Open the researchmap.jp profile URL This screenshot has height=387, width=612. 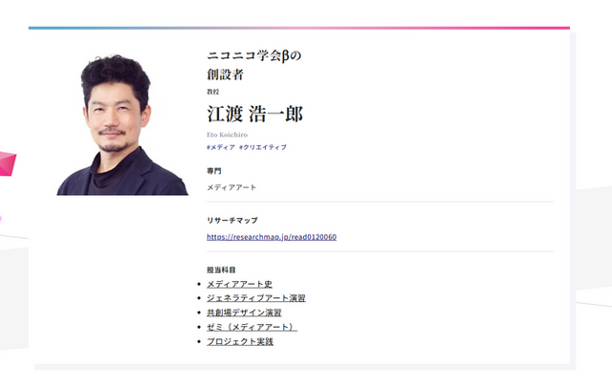tap(271, 237)
